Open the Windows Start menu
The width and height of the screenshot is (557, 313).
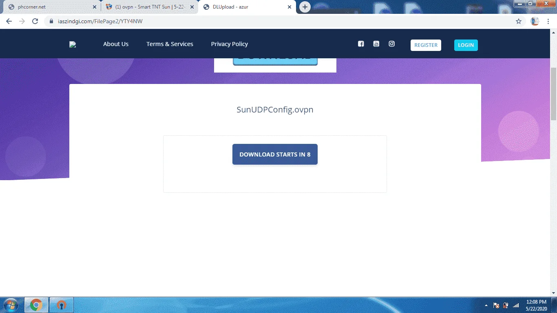pos(11,305)
